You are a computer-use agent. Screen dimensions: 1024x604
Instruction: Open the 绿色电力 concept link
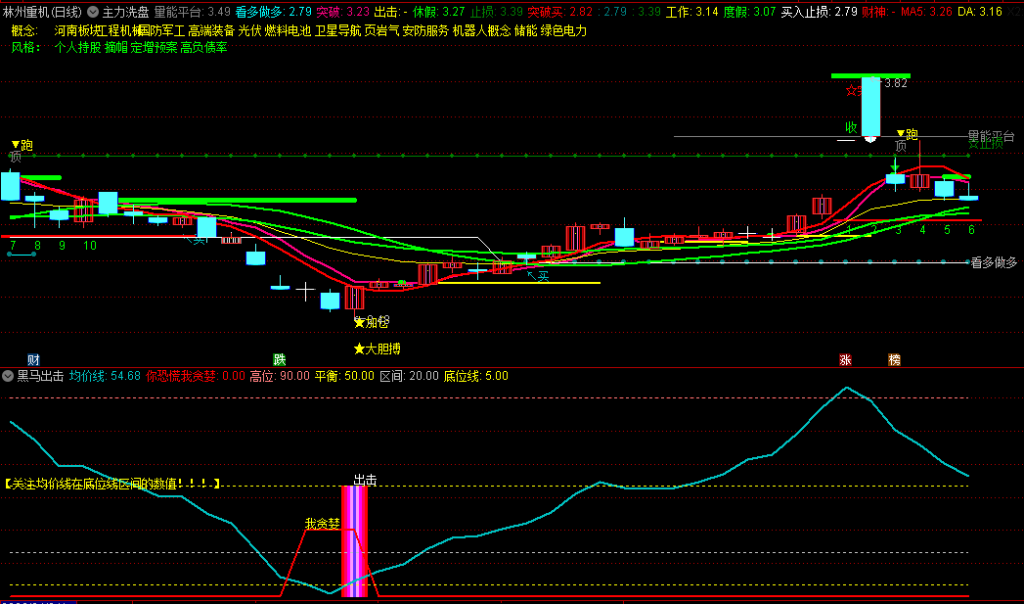point(563,30)
